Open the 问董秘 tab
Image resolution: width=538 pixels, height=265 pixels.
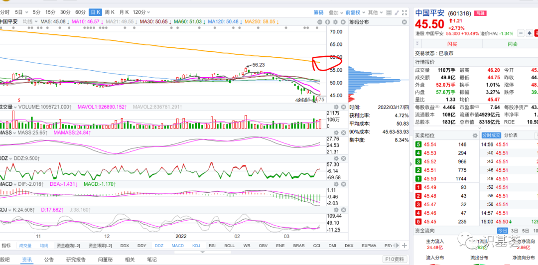[x=105, y=260]
